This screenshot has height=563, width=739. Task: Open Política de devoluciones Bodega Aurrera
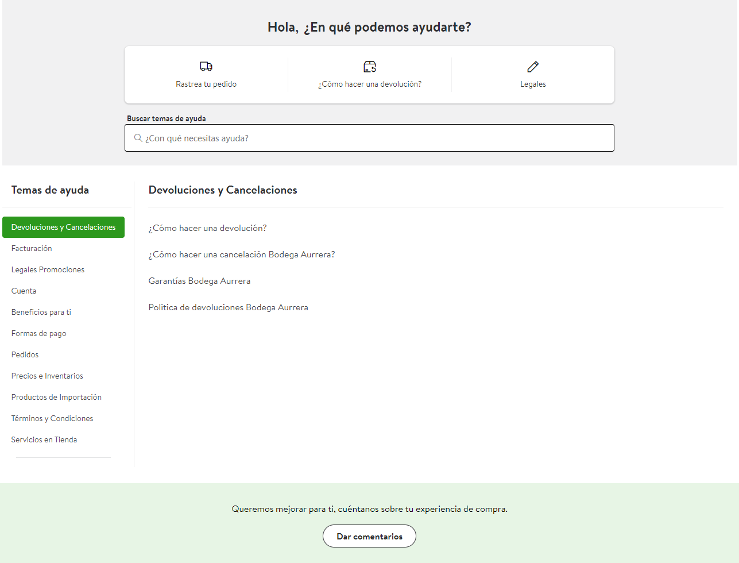click(x=228, y=307)
